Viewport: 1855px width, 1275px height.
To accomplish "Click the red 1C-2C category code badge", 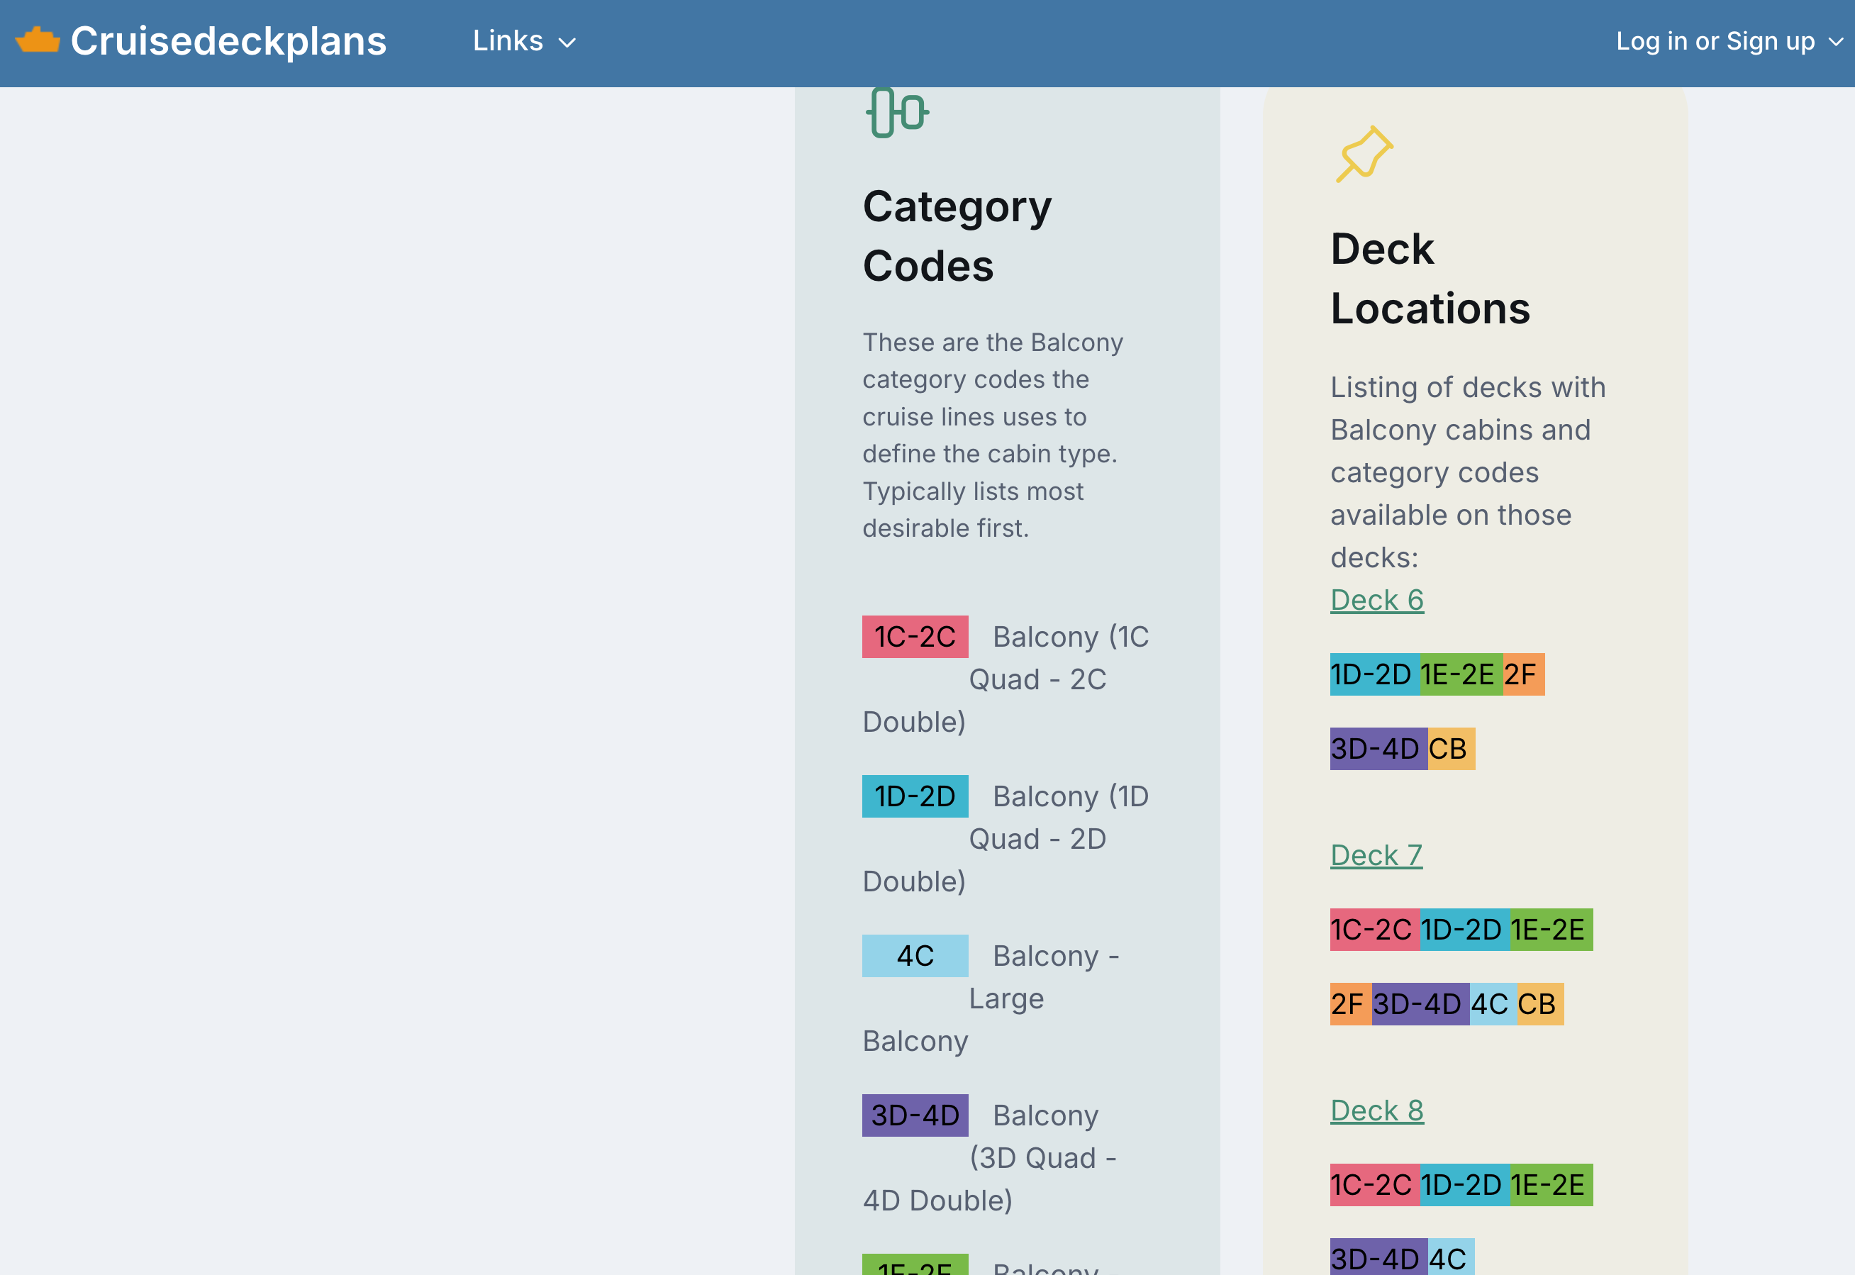I will (915, 637).
